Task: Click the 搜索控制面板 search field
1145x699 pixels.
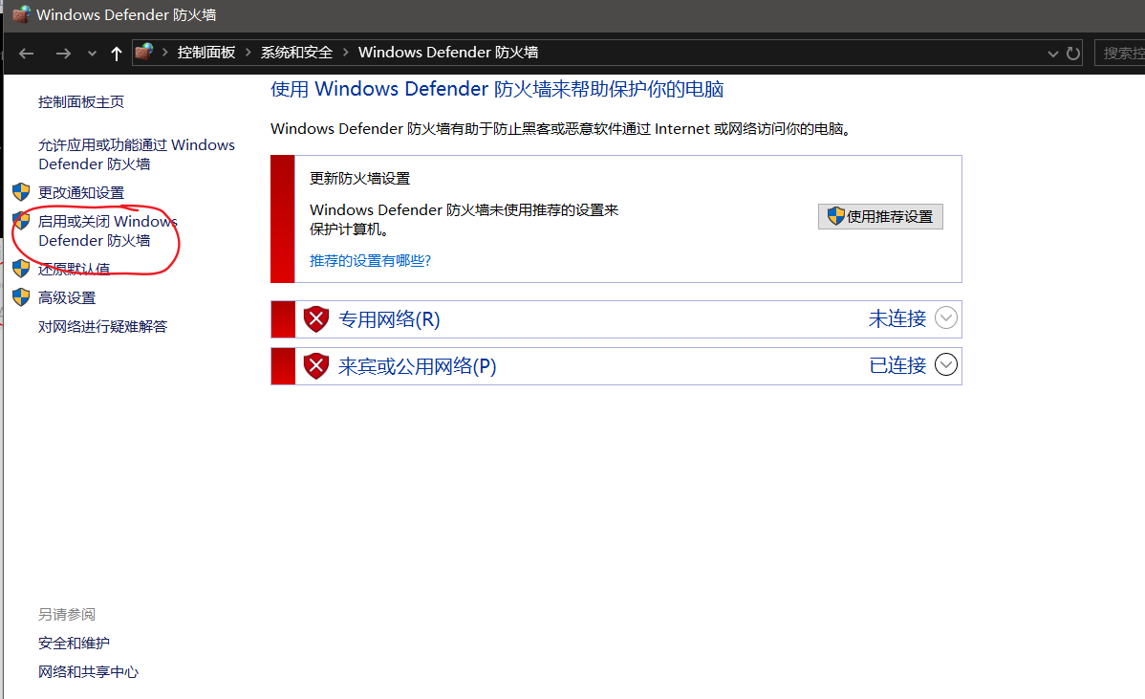Action: pos(1119,54)
